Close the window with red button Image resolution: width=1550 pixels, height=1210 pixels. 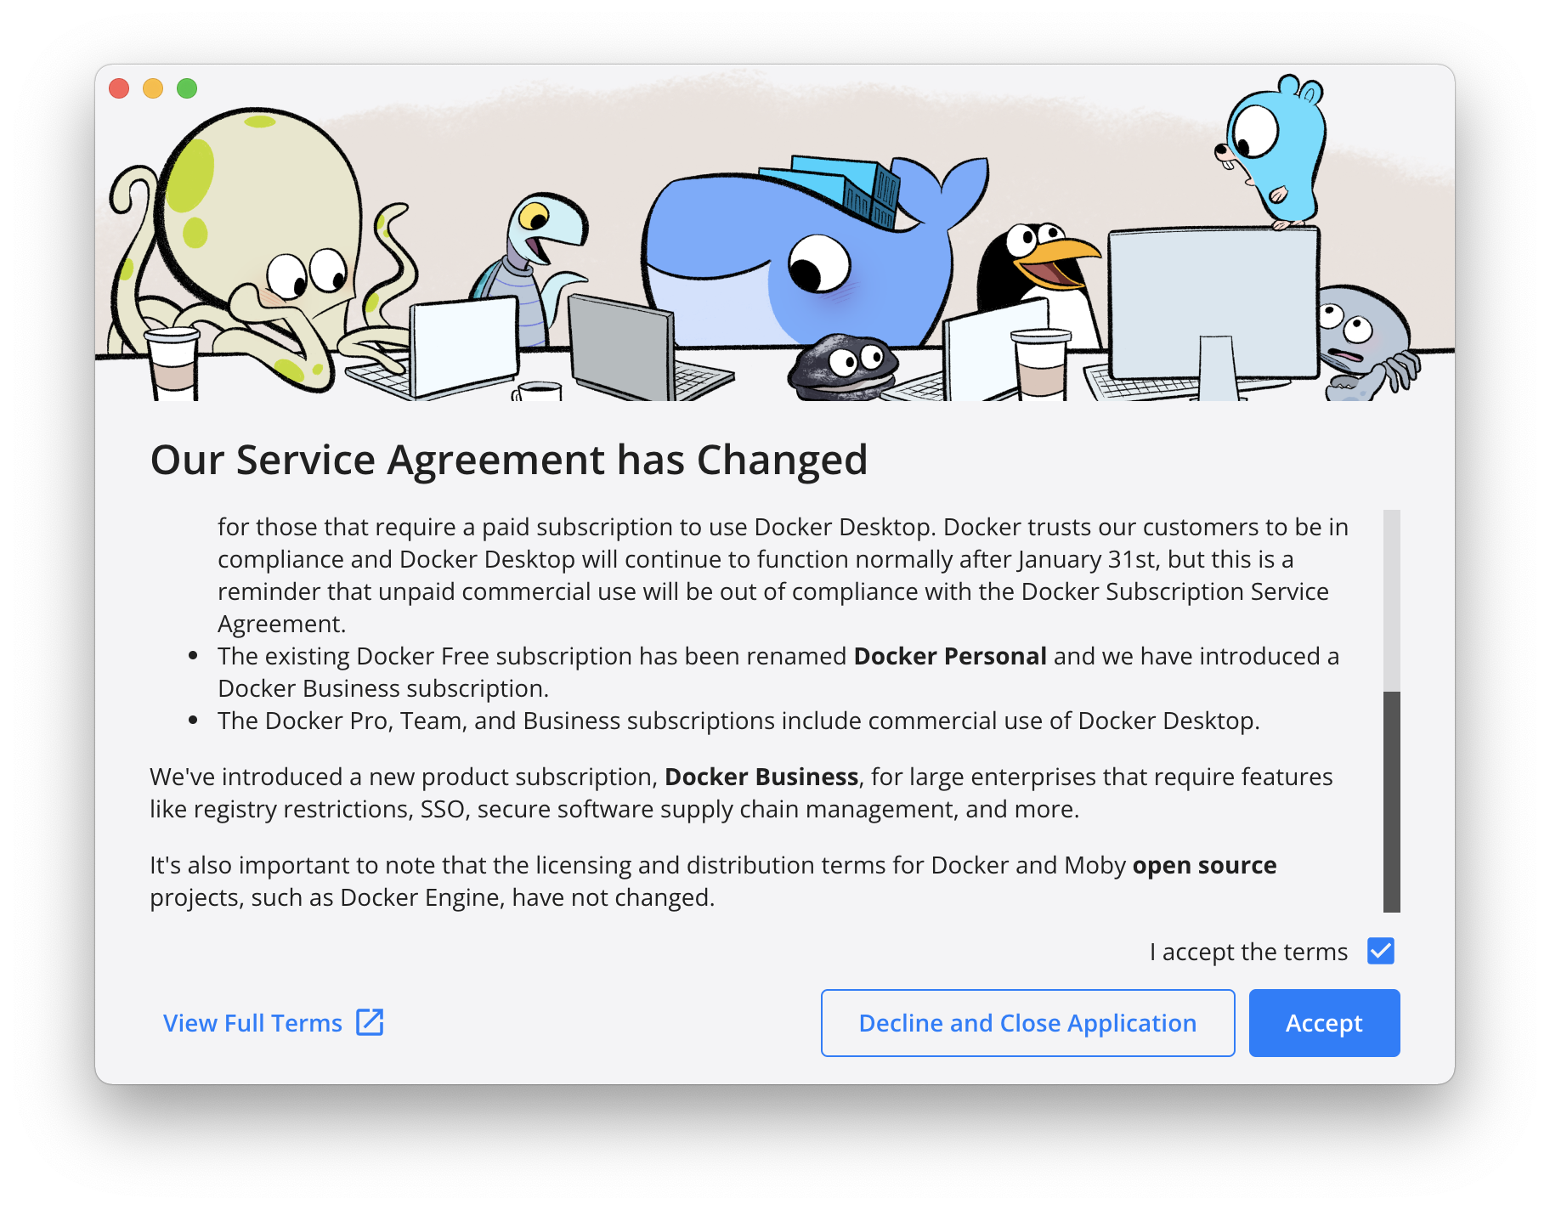(x=119, y=88)
